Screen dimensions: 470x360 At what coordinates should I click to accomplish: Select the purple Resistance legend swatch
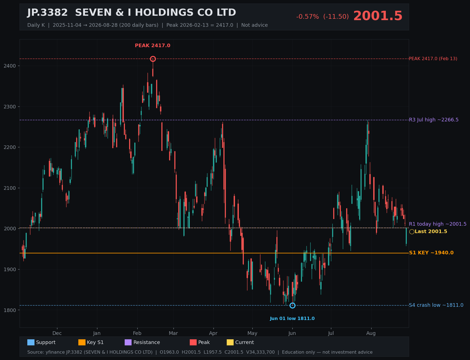click(x=128, y=342)
